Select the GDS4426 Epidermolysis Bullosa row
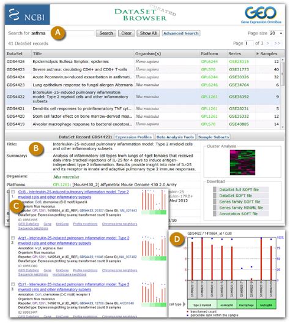The width and height of the screenshot is (290, 323). pyautogui.click(x=143, y=61)
